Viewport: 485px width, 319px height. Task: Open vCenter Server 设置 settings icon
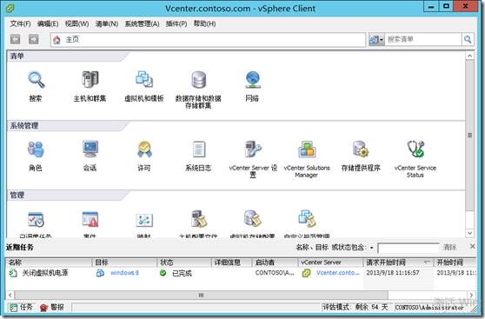coord(253,149)
